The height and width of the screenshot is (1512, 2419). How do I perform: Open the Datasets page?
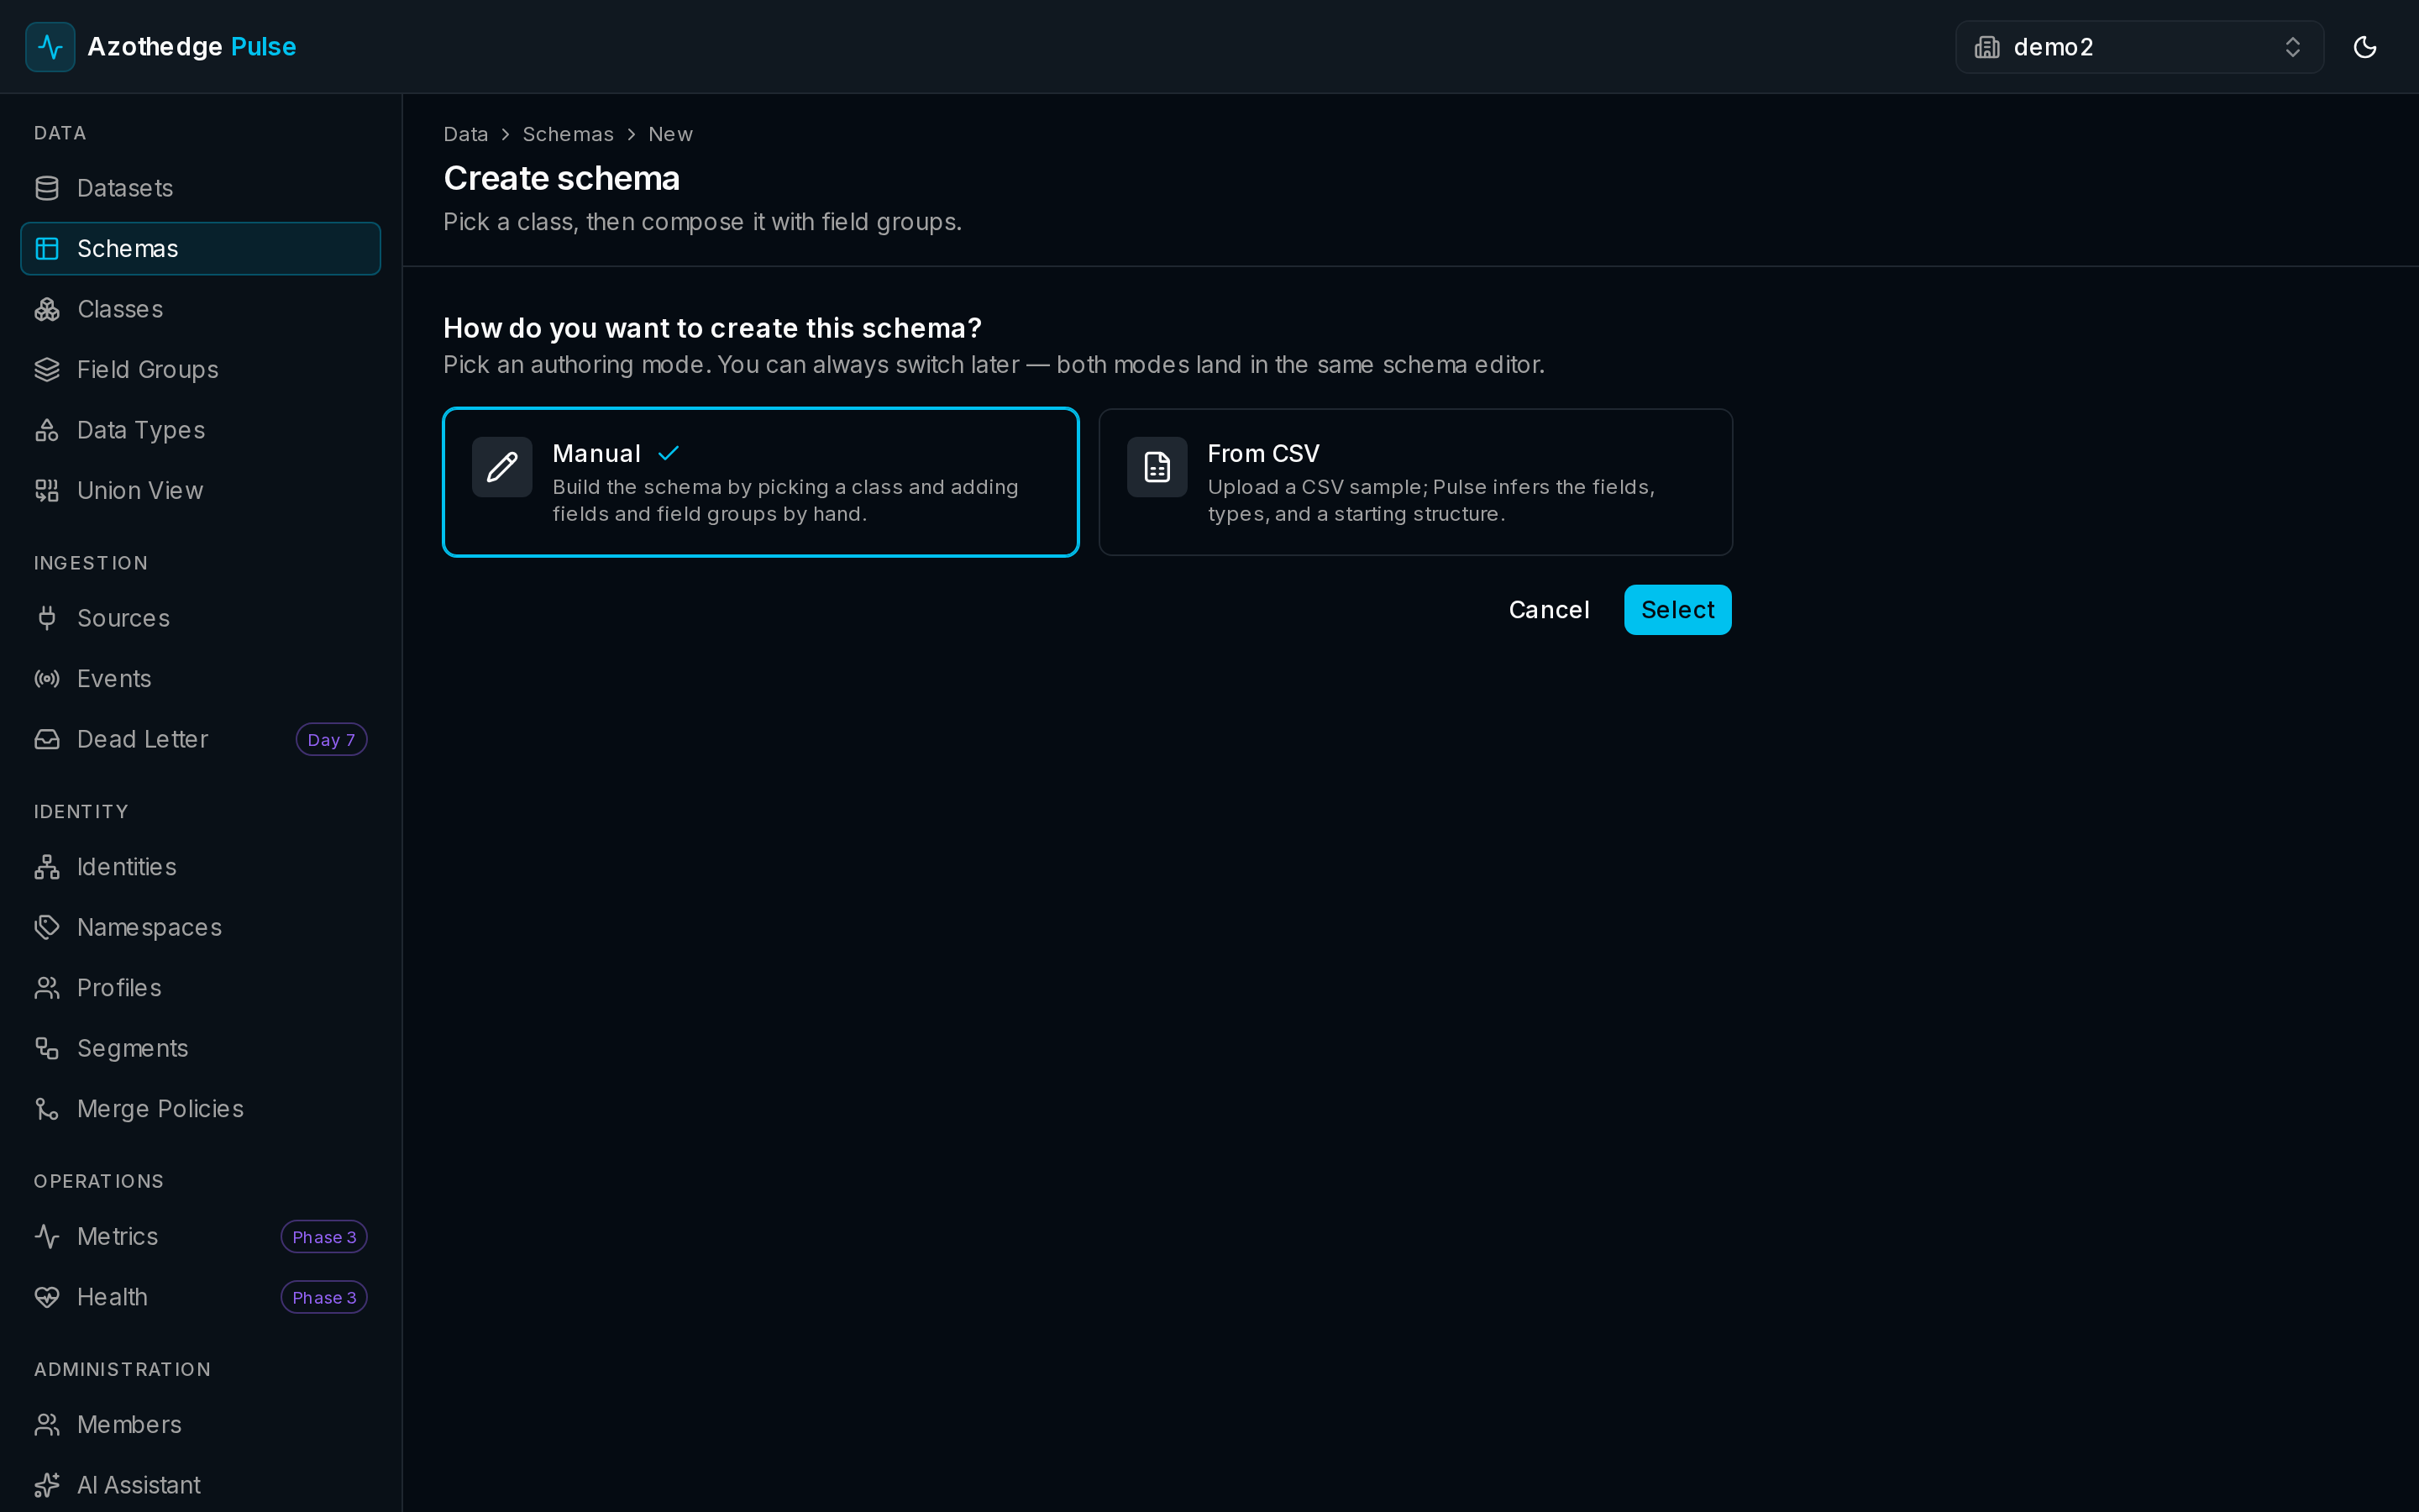pyautogui.click(x=200, y=188)
